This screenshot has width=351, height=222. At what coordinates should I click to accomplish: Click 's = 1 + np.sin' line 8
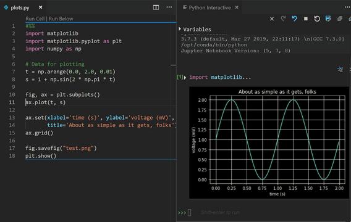[x=70, y=80]
